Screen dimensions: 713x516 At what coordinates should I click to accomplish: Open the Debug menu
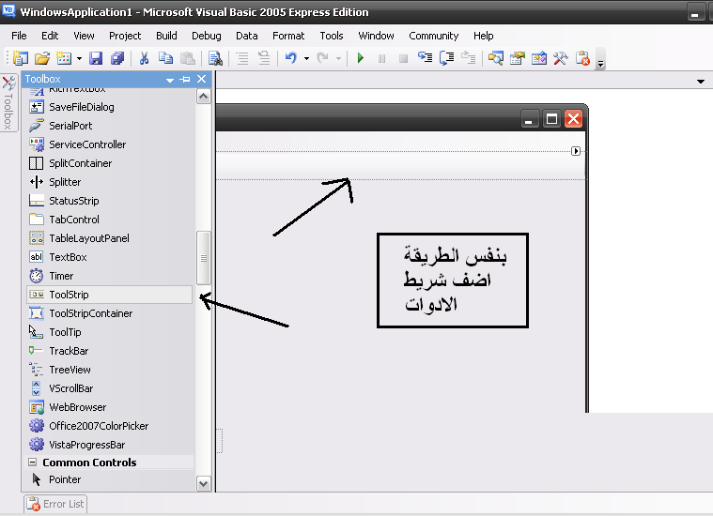pyautogui.click(x=206, y=36)
